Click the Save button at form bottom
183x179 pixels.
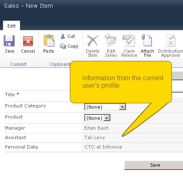coord(154,165)
